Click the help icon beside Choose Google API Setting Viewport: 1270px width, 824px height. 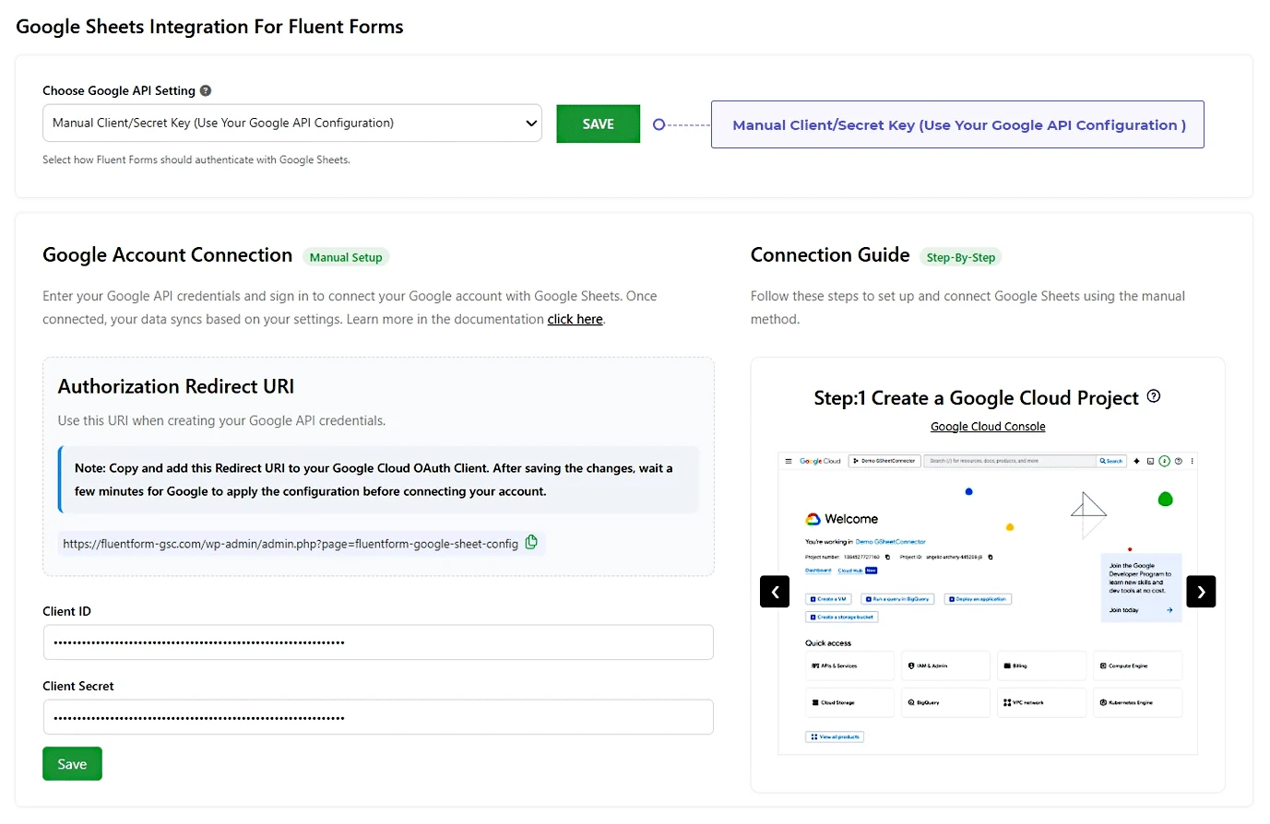click(206, 90)
